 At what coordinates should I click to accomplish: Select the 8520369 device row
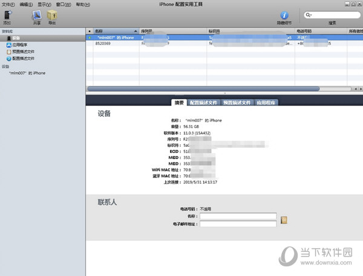tap(224, 43)
